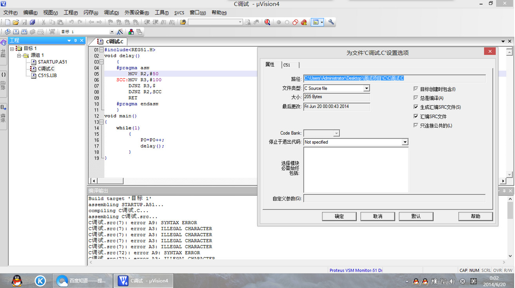Open the 停止于退出代码 dropdown
The image size is (515, 288).
pos(405,142)
